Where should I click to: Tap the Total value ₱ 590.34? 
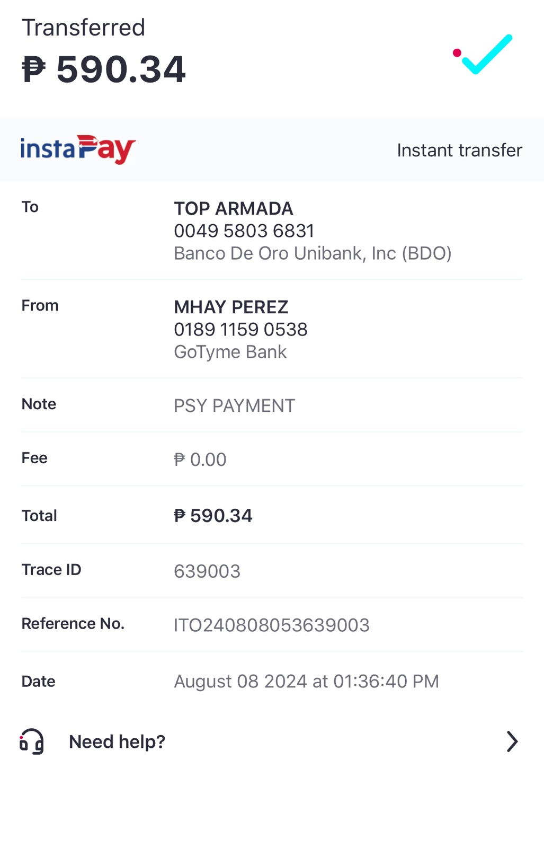click(x=213, y=516)
